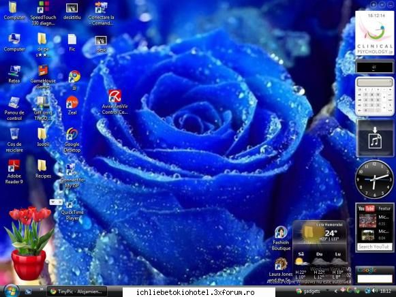Click the Google search gadget field
396x297 pixels.
375,279
